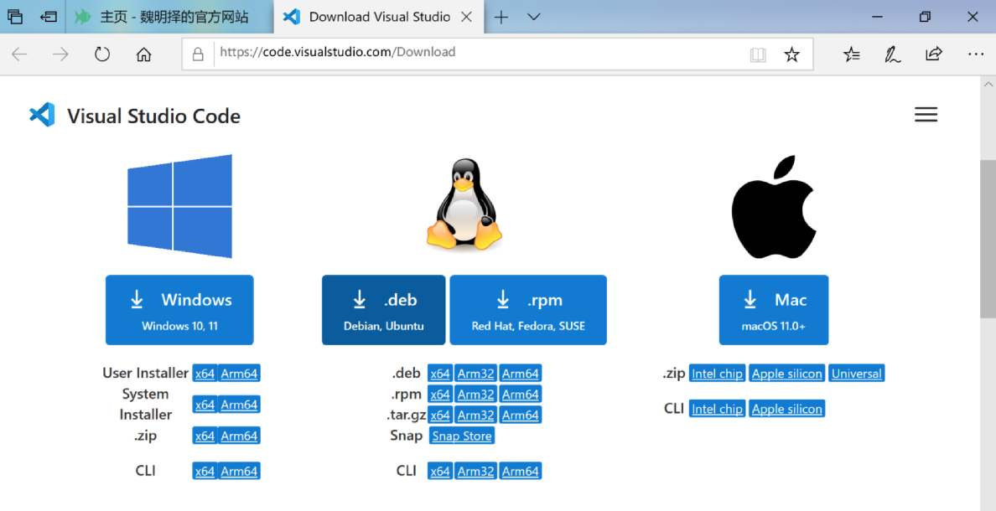Click the x64 link for System Installer
The height and width of the screenshot is (511, 996).
pos(205,404)
